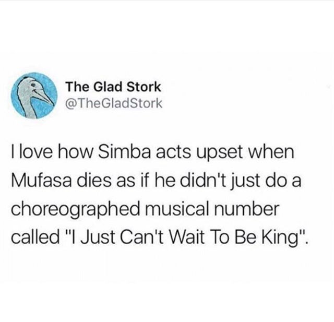
Task: Click the stork's beak in avatar
Action: click(45, 97)
